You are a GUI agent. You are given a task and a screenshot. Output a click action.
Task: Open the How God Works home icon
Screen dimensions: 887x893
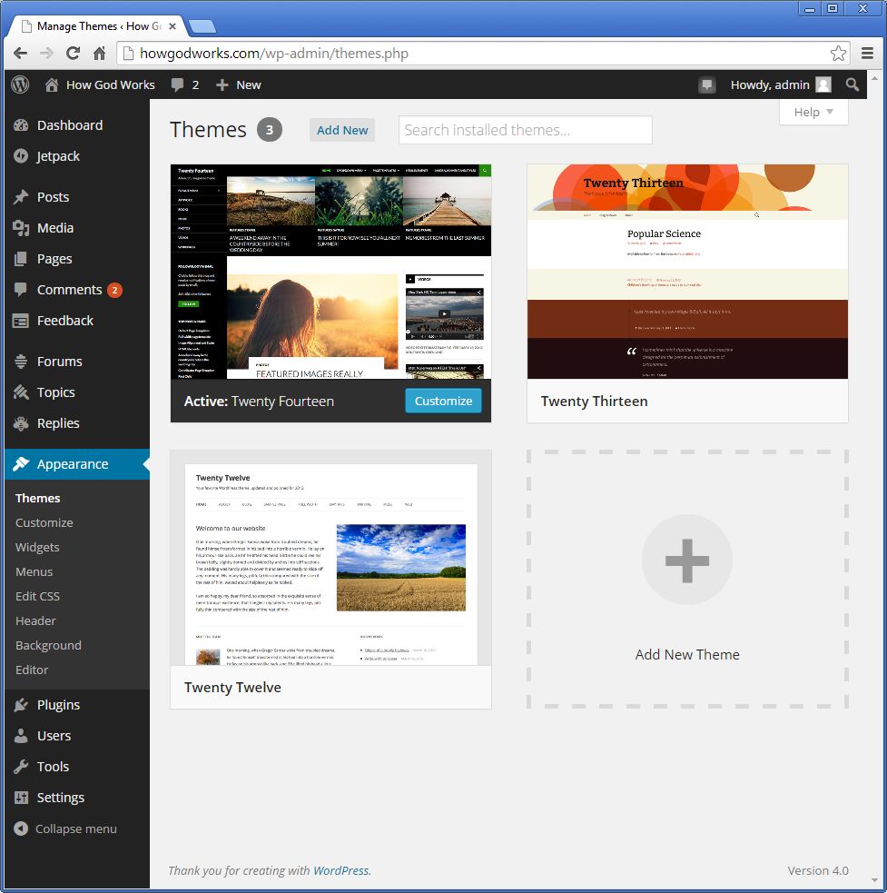[x=52, y=84]
